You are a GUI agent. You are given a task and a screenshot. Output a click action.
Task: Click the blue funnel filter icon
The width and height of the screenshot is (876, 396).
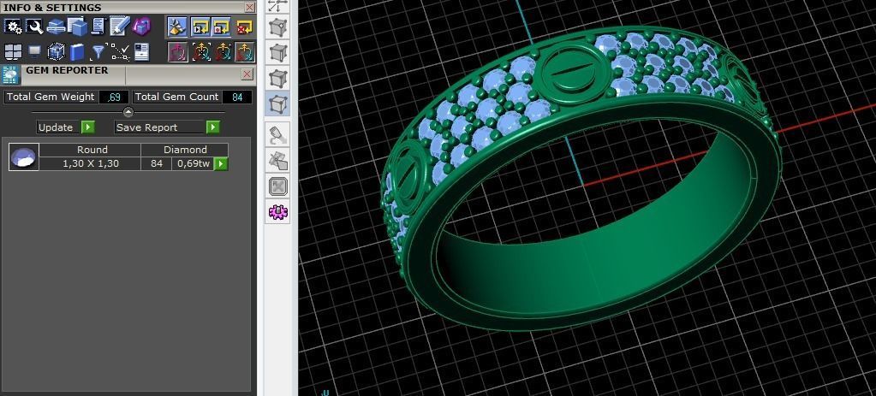tap(98, 52)
